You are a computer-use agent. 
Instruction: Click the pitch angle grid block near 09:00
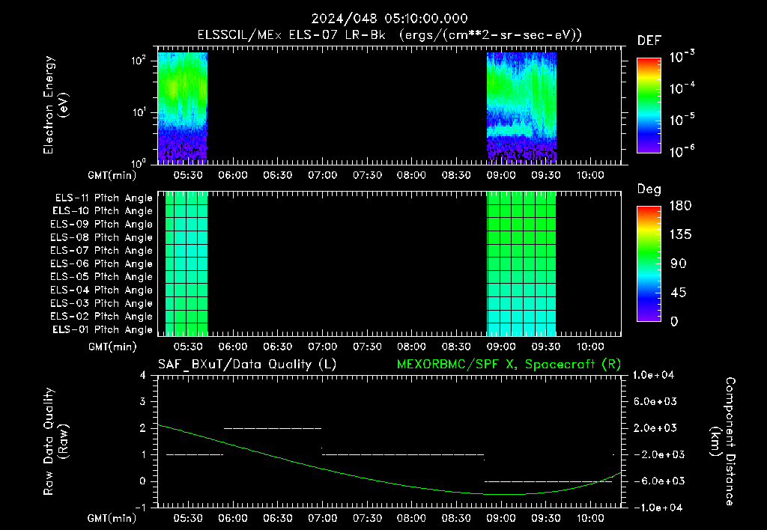(521, 264)
